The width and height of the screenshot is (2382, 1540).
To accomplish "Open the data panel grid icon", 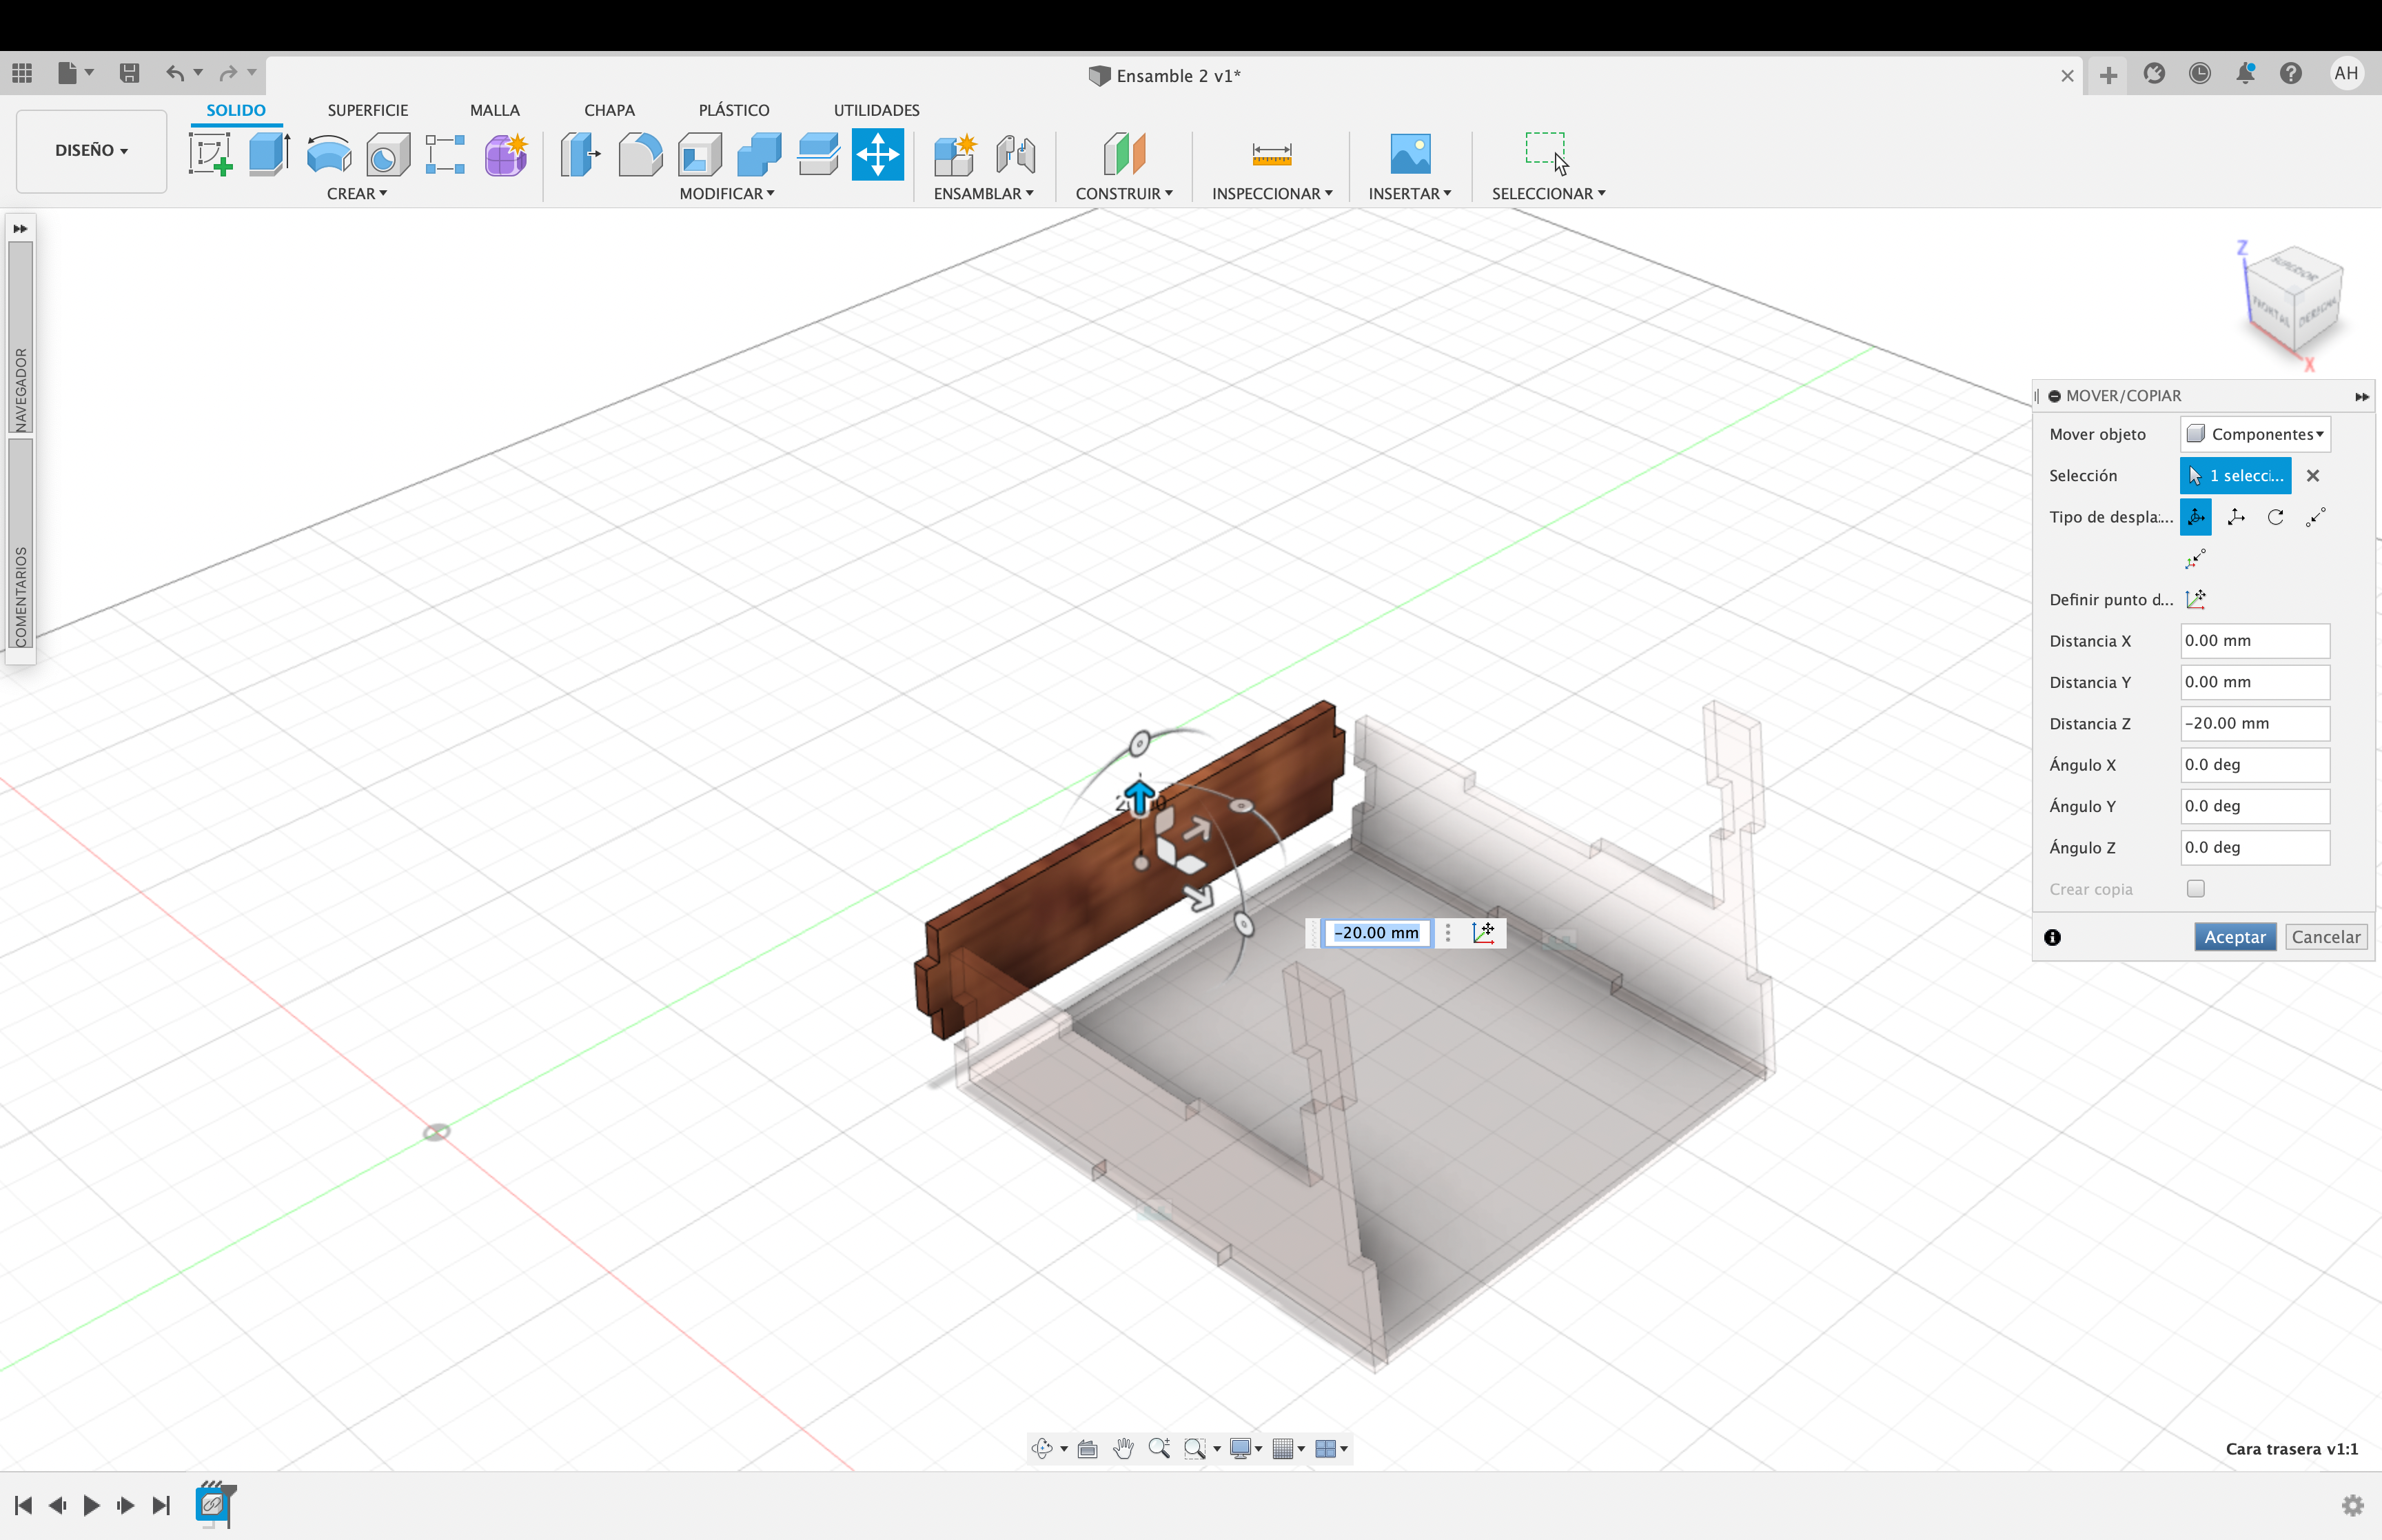I will click(22, 73).
